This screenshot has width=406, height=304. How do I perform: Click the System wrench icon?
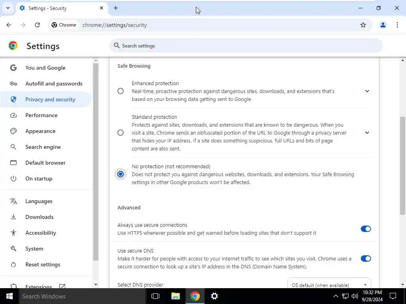13,249
